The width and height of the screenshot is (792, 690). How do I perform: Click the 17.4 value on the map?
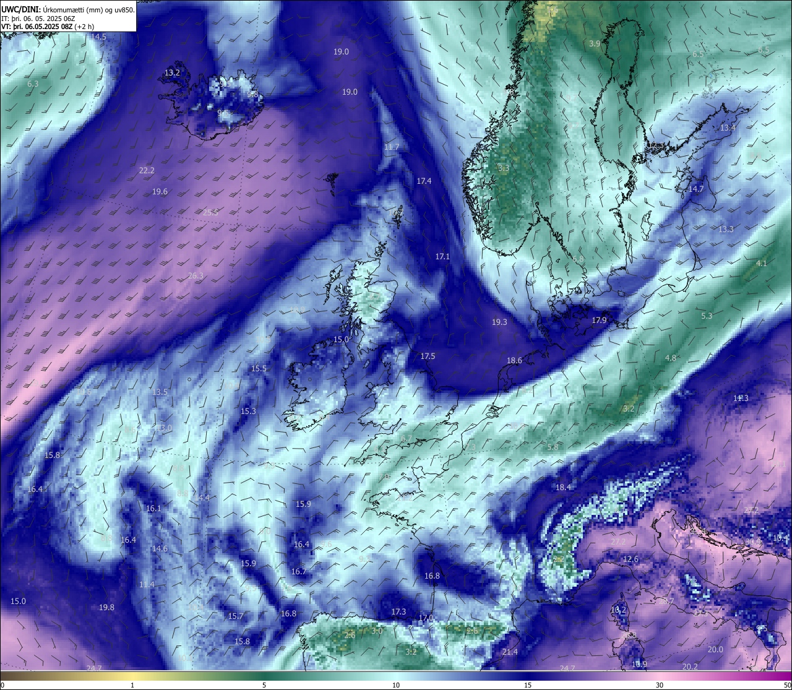click(x=424, y=181)
